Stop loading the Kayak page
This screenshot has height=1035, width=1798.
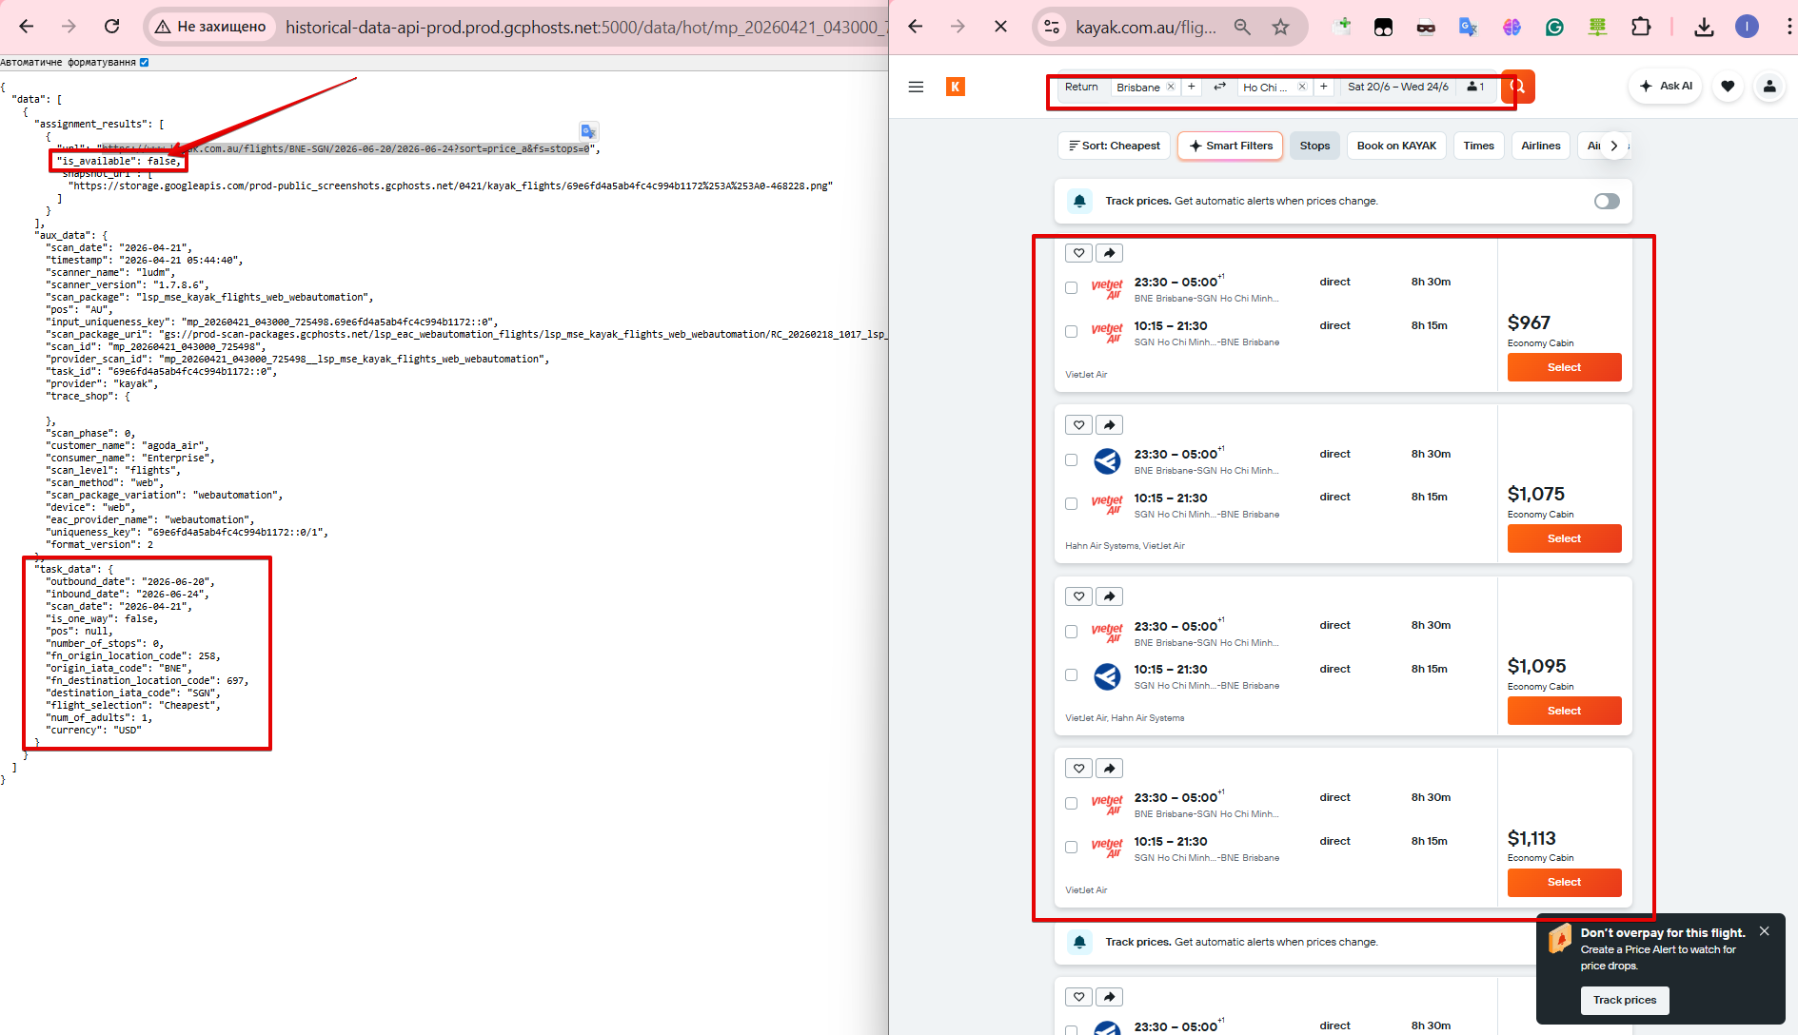(1000, 27)
